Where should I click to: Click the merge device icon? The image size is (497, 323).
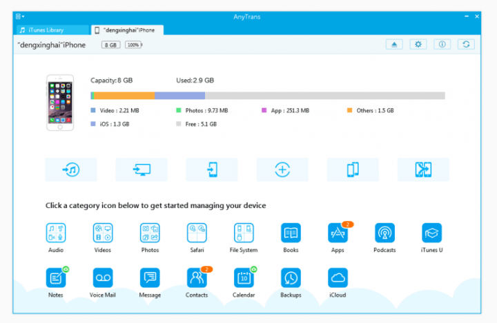click(x=423, y=169)
